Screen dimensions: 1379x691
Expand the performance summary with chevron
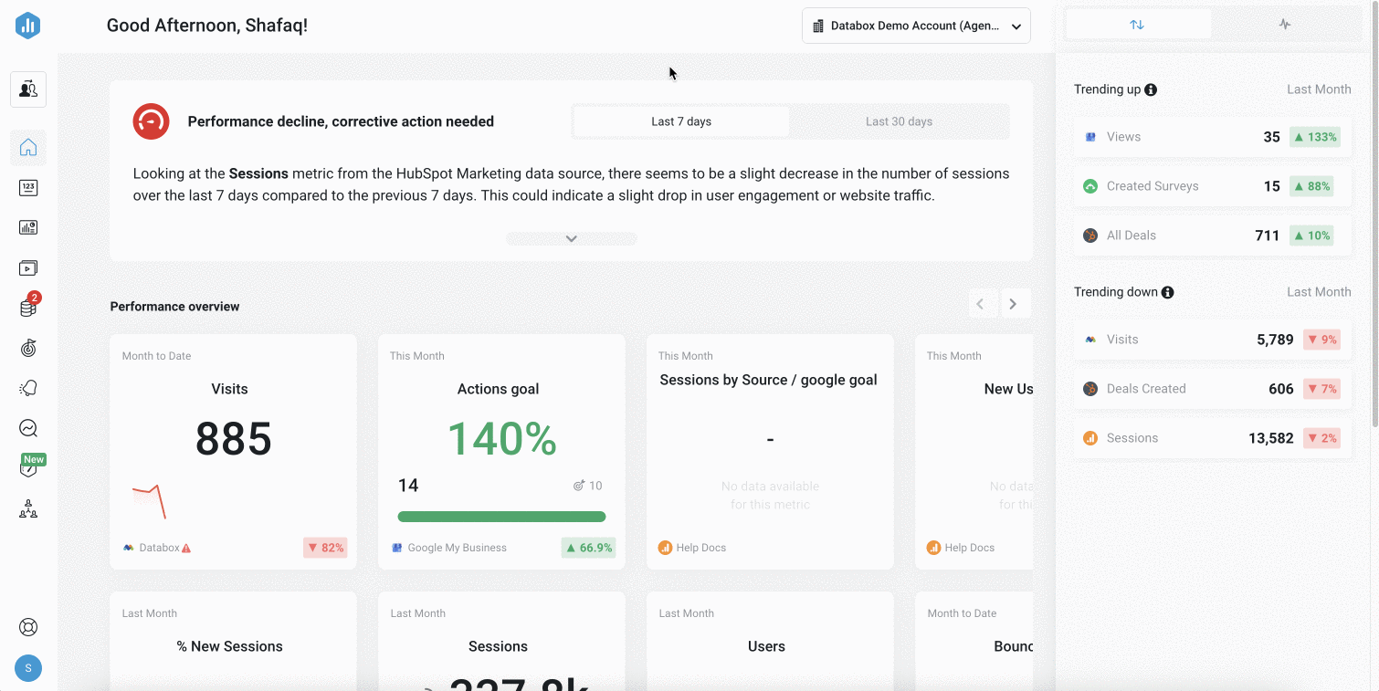pyautogui.click(x=572, y=238)
